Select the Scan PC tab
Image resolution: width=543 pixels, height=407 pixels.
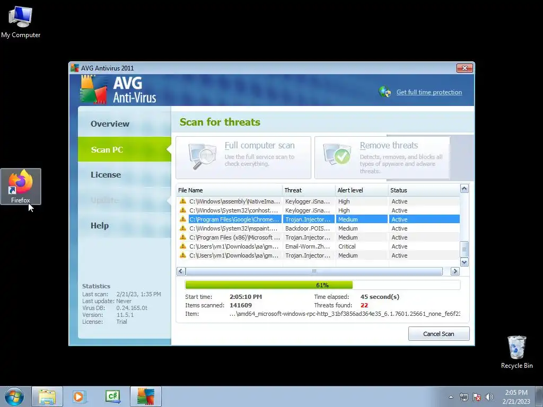[x=124, y=149]
